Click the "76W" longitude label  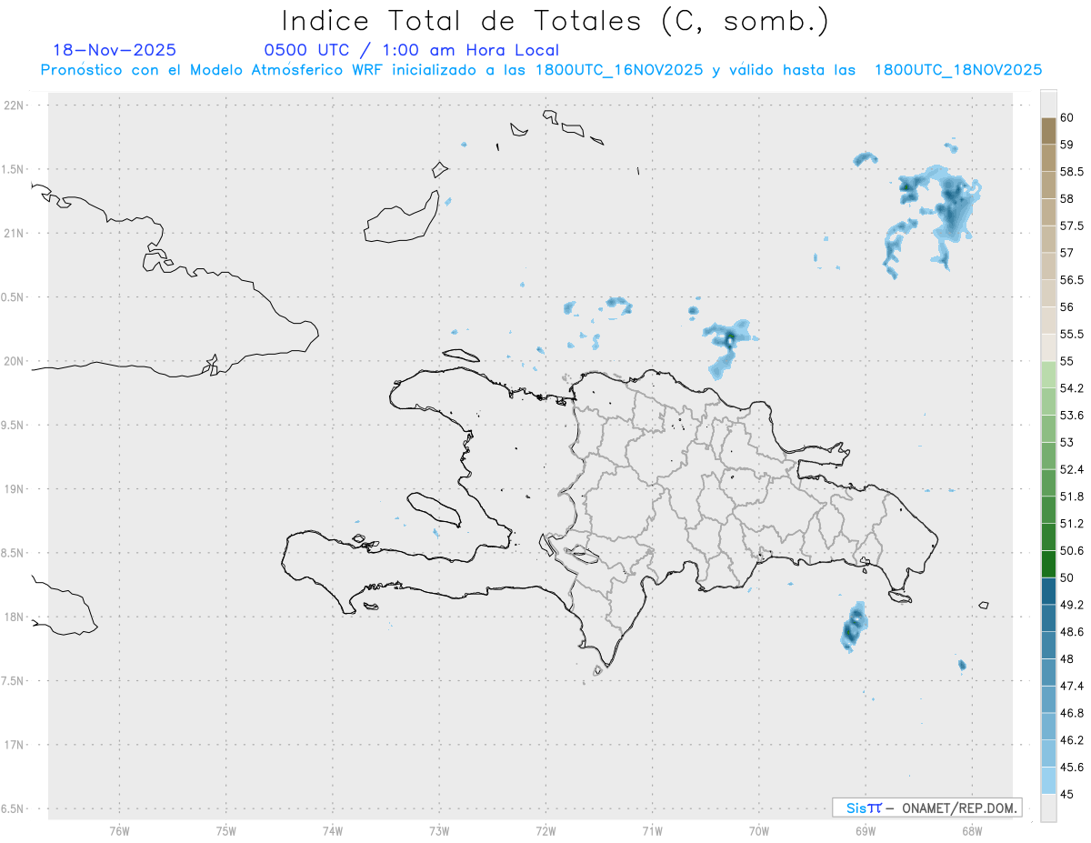coord(119,830)
